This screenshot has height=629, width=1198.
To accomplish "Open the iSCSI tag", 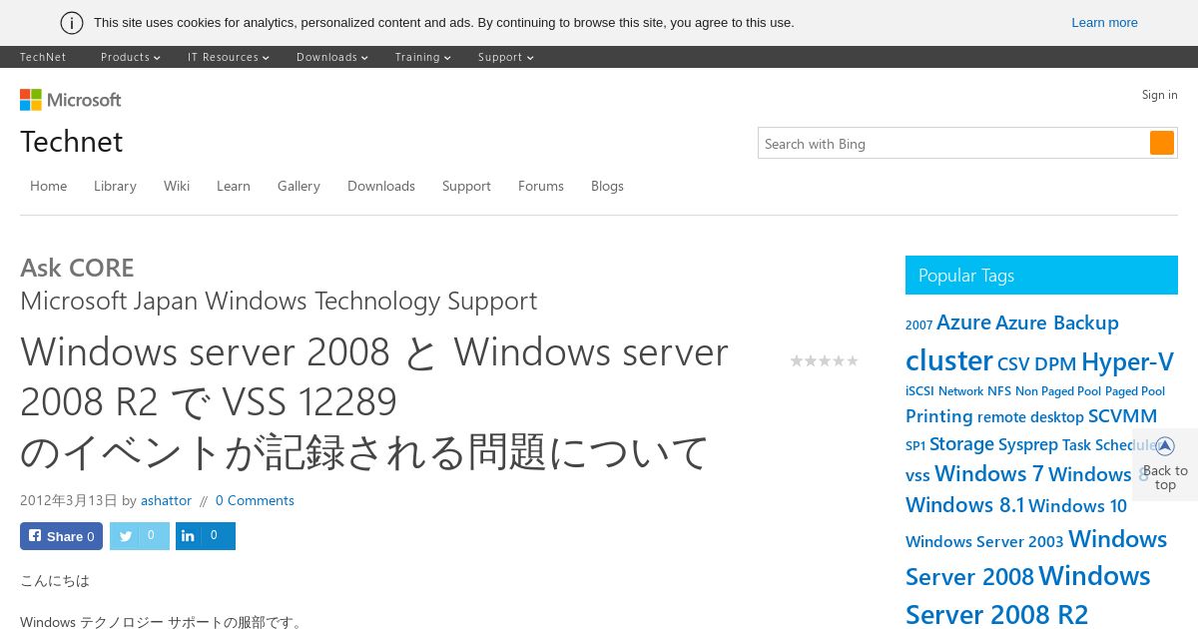I will [x=919, y=391].
